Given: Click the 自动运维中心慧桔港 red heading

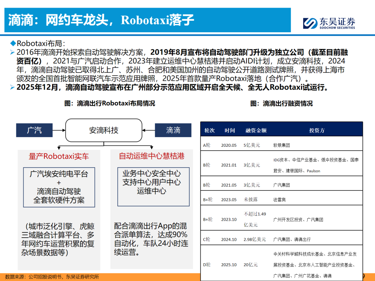Looking at the screenshot, I should (151, 156).
